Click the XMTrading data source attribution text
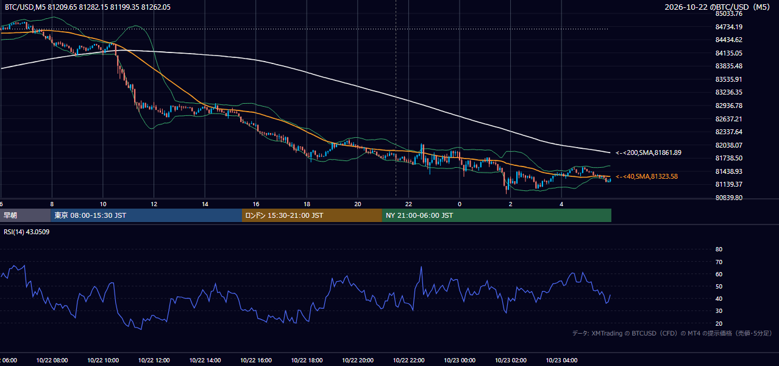 tap(672, 333)
